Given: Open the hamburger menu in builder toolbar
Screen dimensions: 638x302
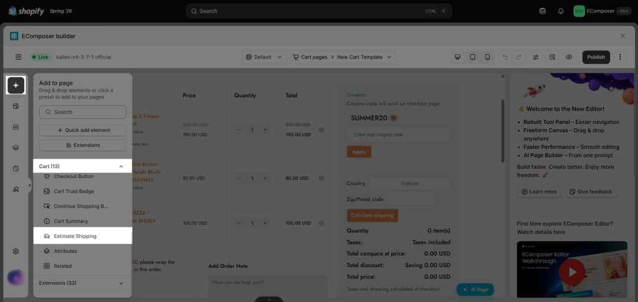Looking at the screenshot, I should point(18,57).
